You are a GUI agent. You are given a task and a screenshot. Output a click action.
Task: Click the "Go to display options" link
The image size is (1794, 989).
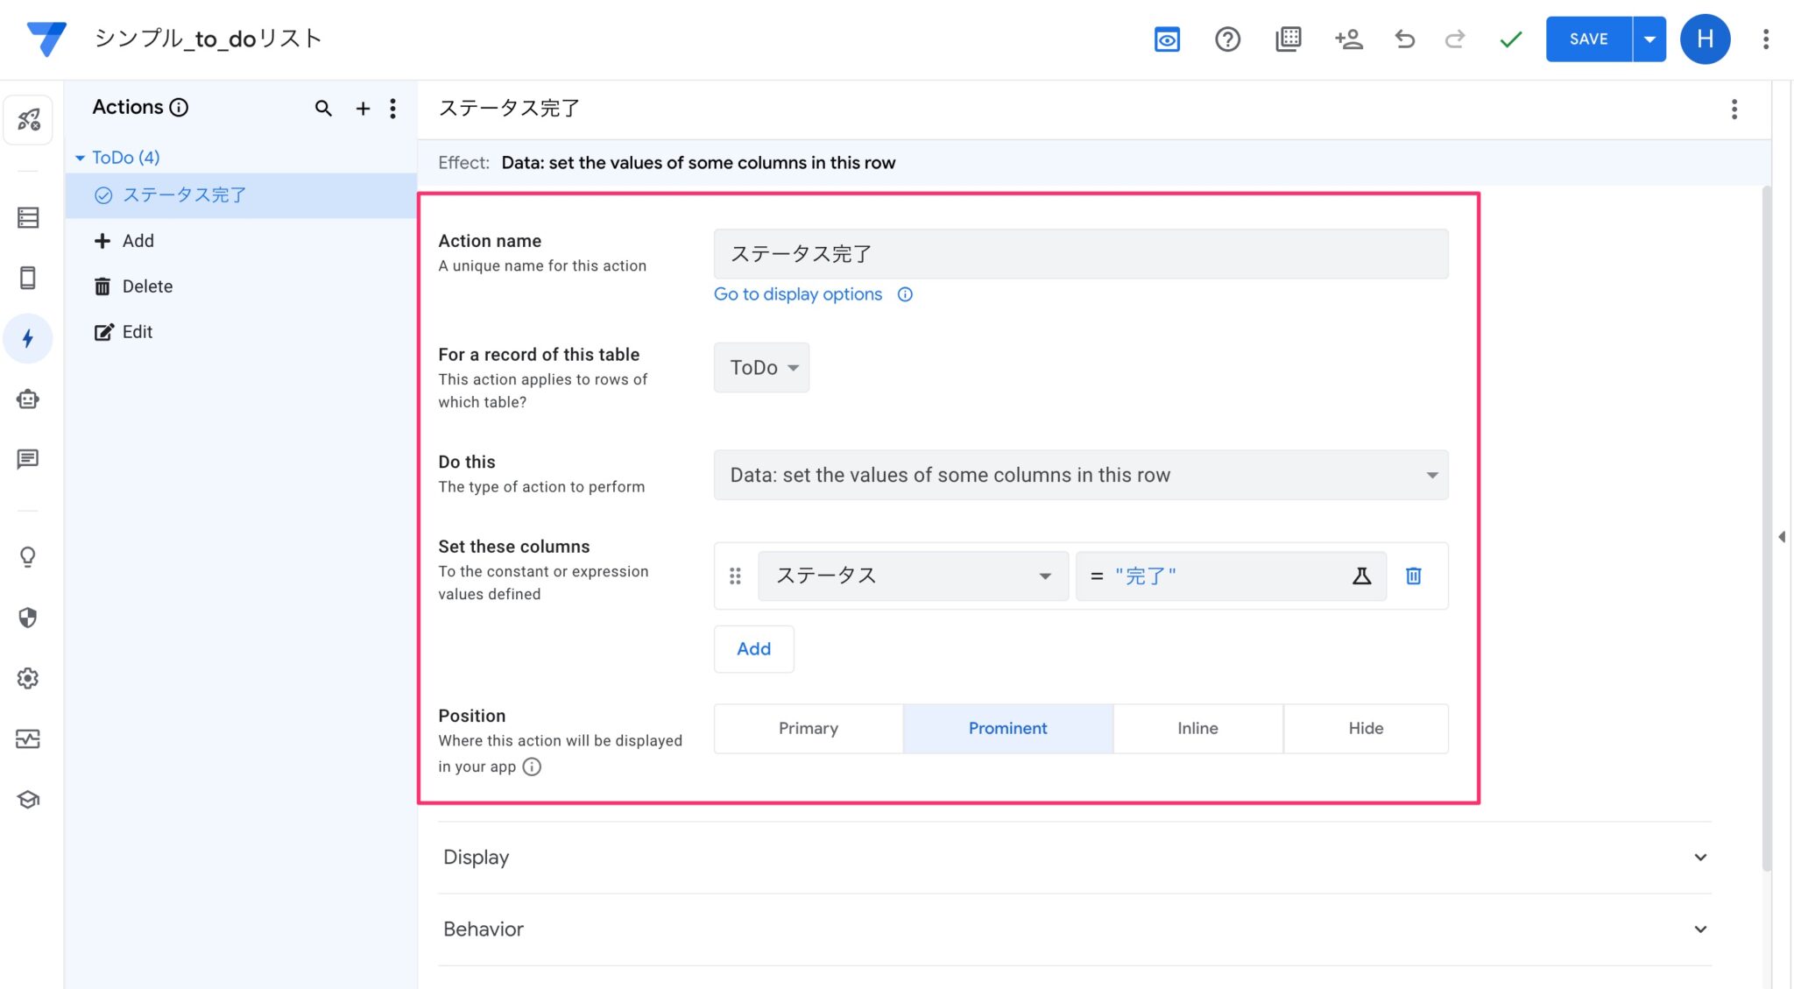798,293
